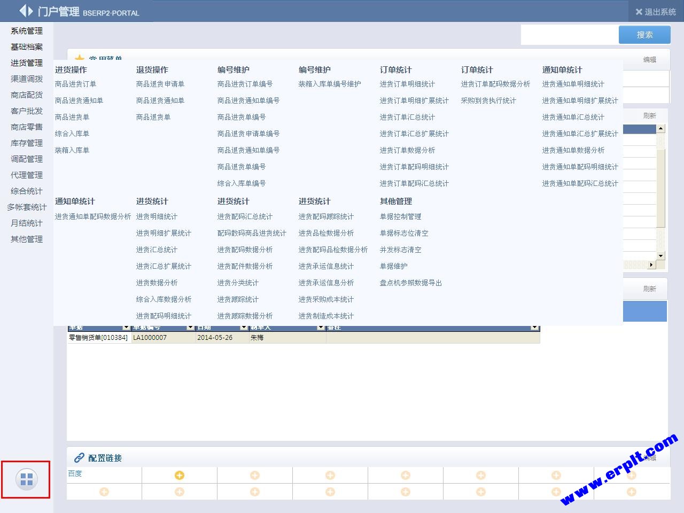Open 渠道调拨 in the sidebar

pyautogui.click(x=27, y=79)
